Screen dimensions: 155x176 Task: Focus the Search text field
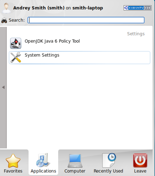coord(86,20)
